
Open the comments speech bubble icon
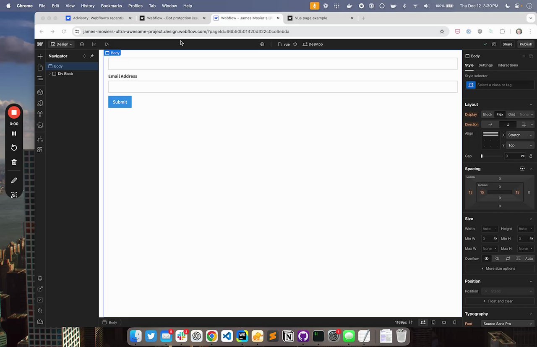pyautogui.click(x=494, y=44)
